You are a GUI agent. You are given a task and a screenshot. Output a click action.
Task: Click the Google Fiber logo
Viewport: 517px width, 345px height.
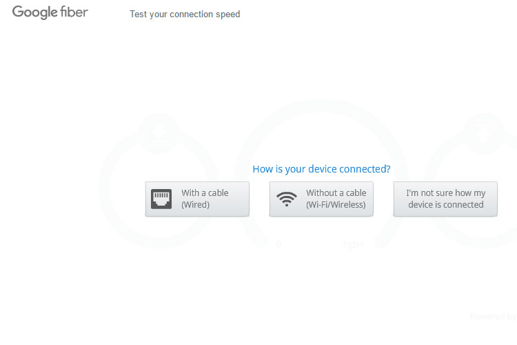coord(50,12)
